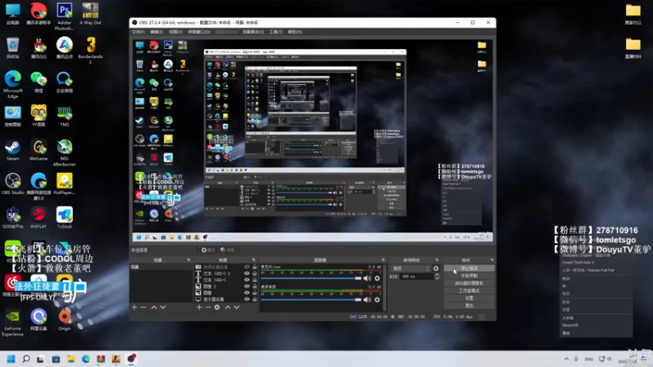Viewport: 653px width, 367px height.
Task: Open the 文件(F) menu
Action: coord(138,32)
